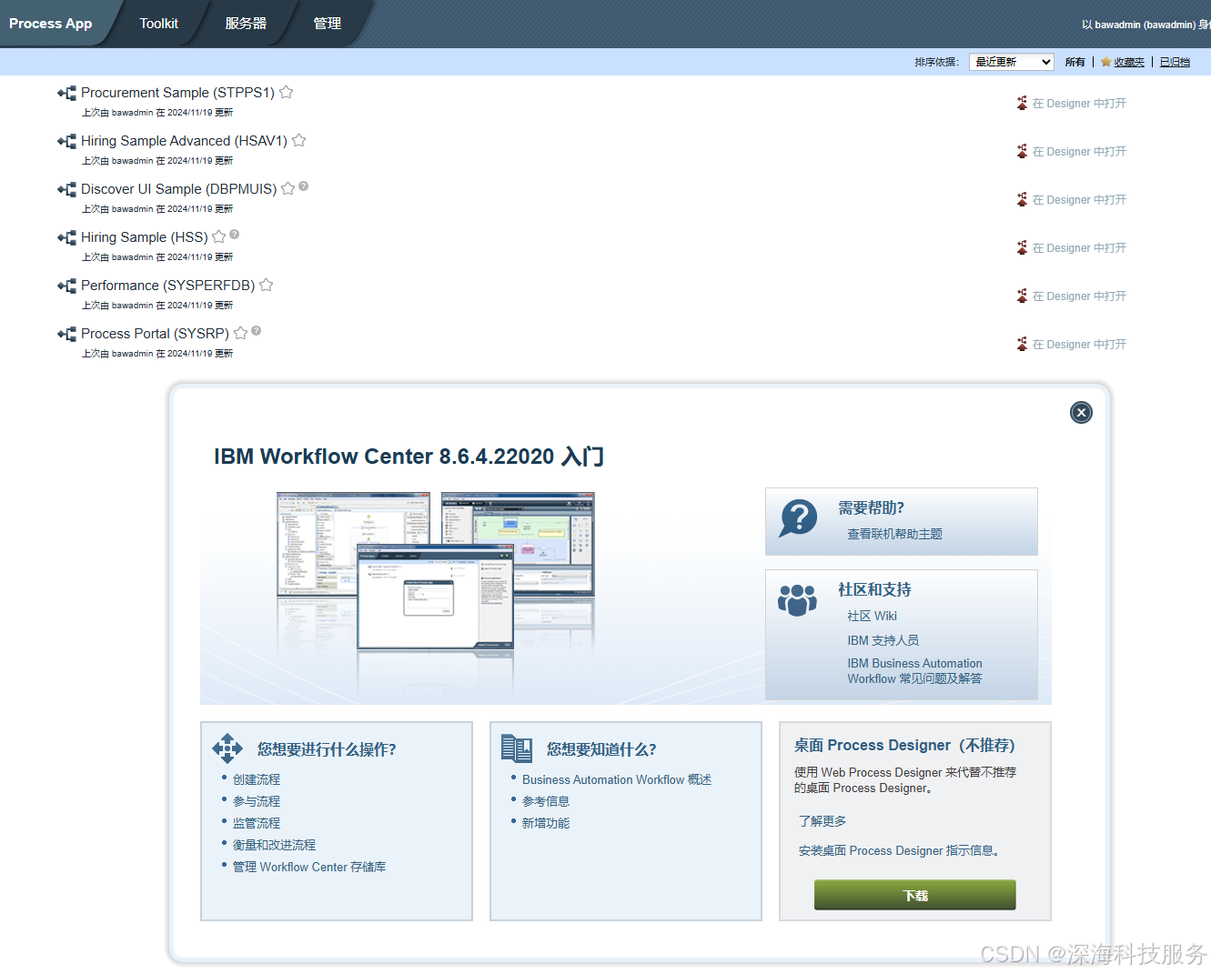Image resolution: width=1211 pixels, height=974 pixels.
Task: Open IBM Business Automation Workflow FAQ link
Action: coord(914,671)
